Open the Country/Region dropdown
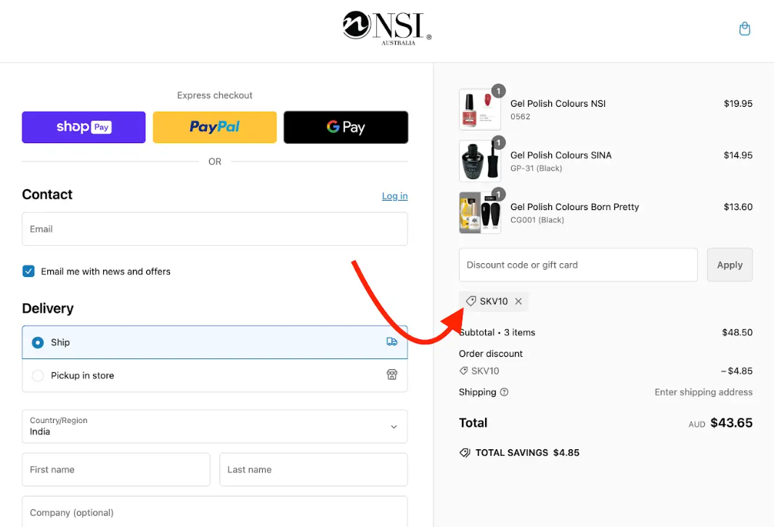This screenshot has width=774, height=527. click(215, 426)
